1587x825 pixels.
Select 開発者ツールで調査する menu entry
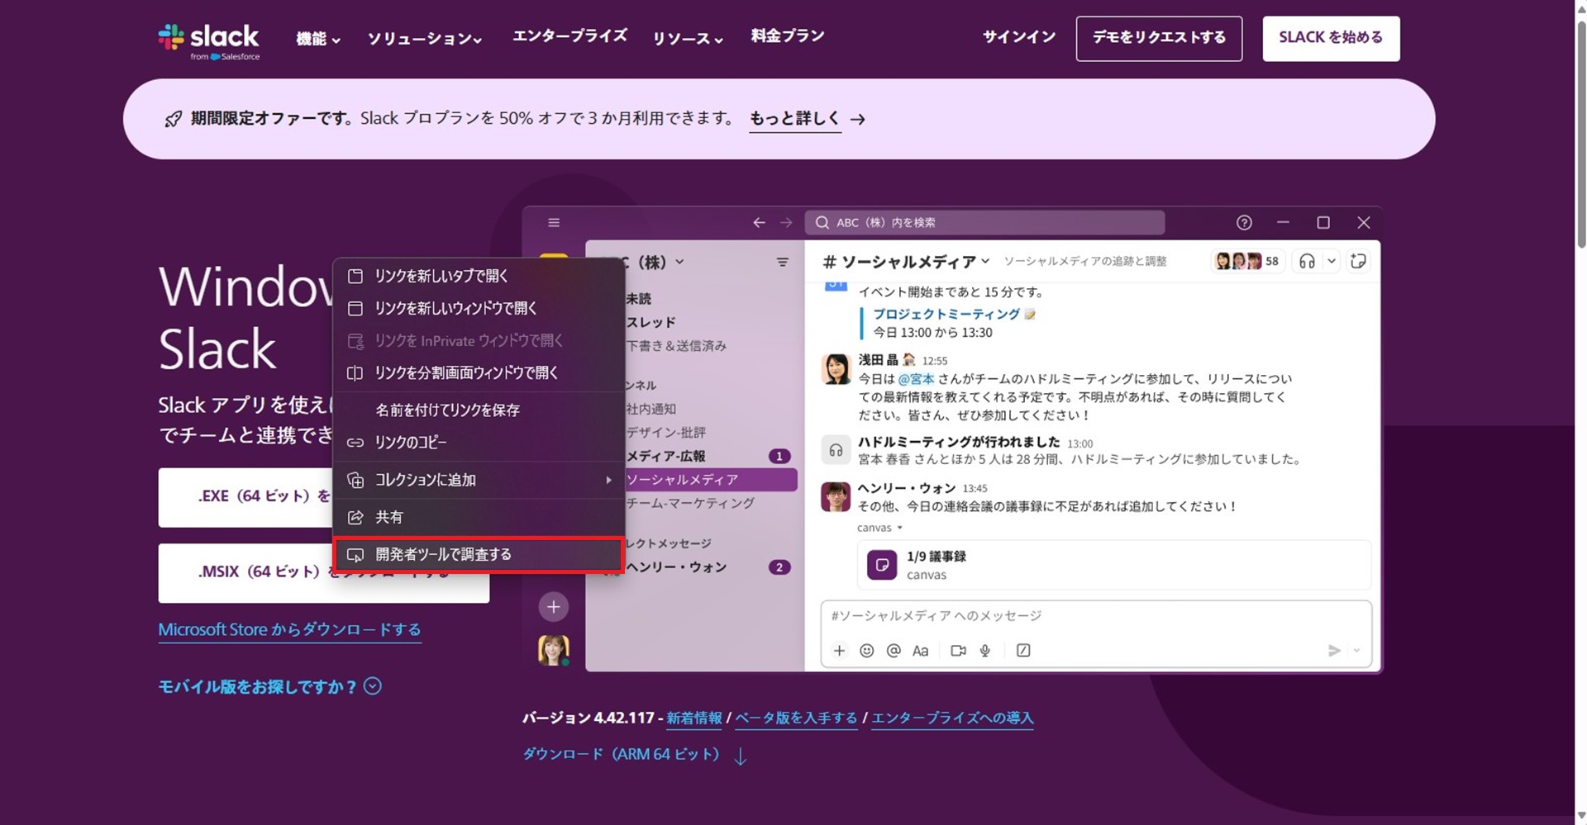pos(479,555)
